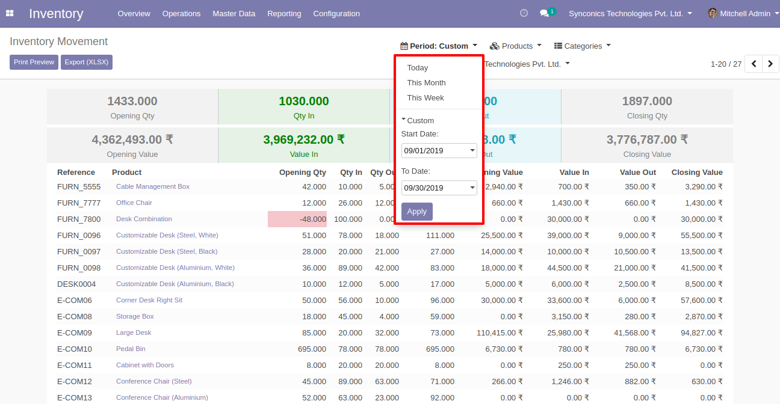Click the activities clock icon
The height and width of the screenshot is (404, 780).
tap(524, 13)
